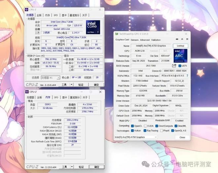Open 内存 tab in upper CPU-Z window

(48, 15)
